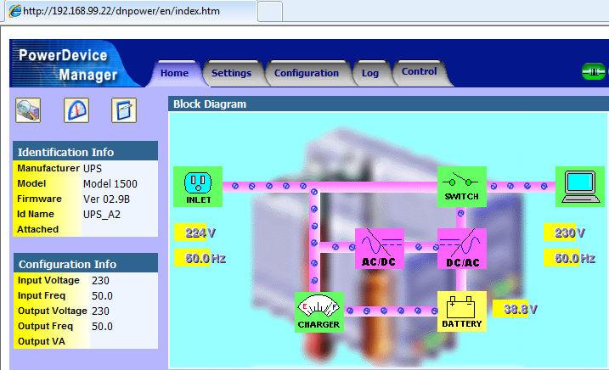
Task: Click the Attached label
Action: pos(37,229)
